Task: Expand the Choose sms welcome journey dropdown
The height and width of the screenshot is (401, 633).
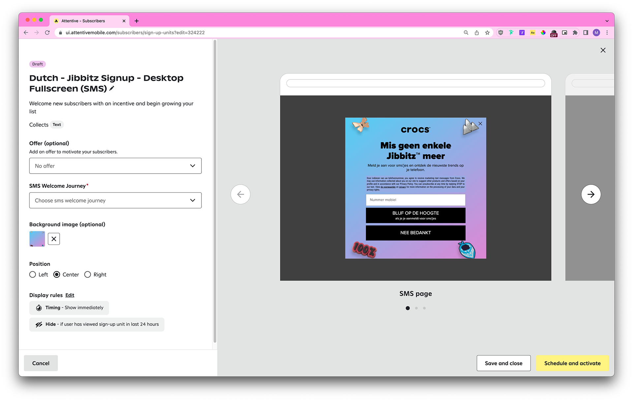Action: point(115,200)
